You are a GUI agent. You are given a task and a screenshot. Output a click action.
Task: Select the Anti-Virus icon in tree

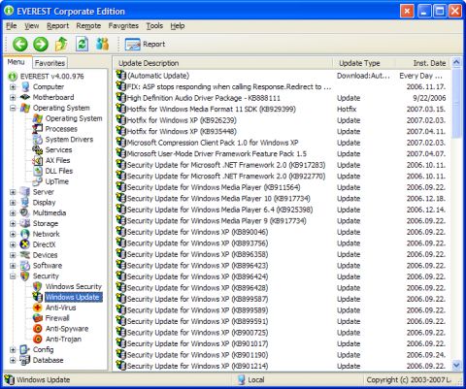tap(38, 308)
